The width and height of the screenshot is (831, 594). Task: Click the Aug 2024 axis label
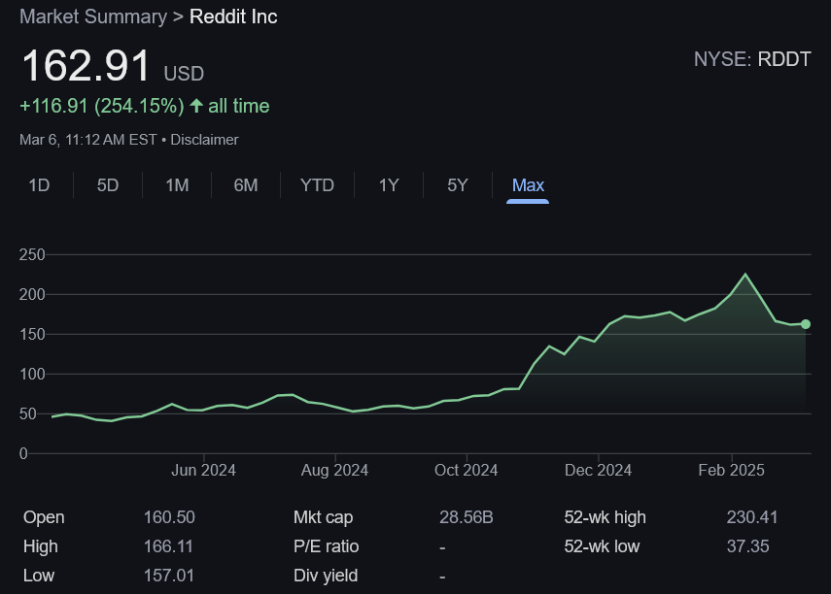tap(334, 470)
